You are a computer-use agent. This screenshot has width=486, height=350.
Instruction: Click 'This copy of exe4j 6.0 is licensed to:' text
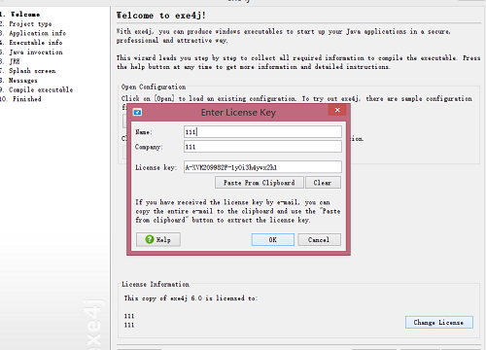[191, 297]
